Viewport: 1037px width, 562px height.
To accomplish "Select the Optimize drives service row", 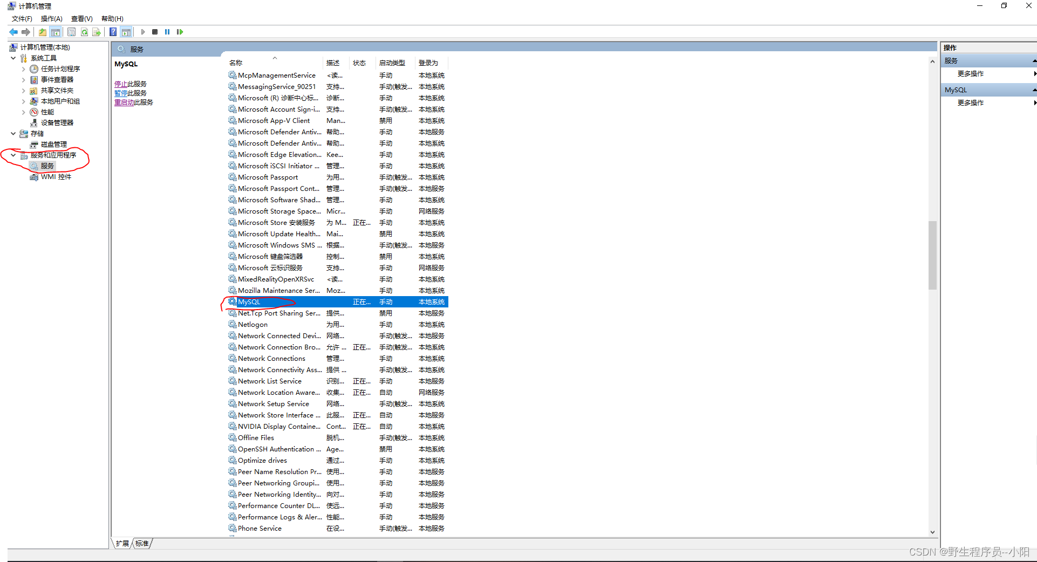I will tap(337, 461).
